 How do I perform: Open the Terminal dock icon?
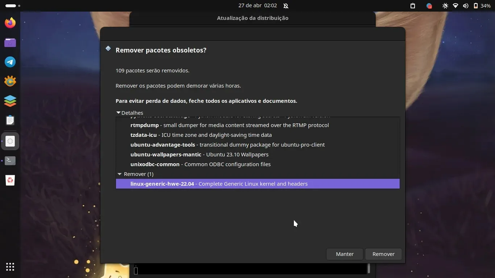(x=10, y=160)
